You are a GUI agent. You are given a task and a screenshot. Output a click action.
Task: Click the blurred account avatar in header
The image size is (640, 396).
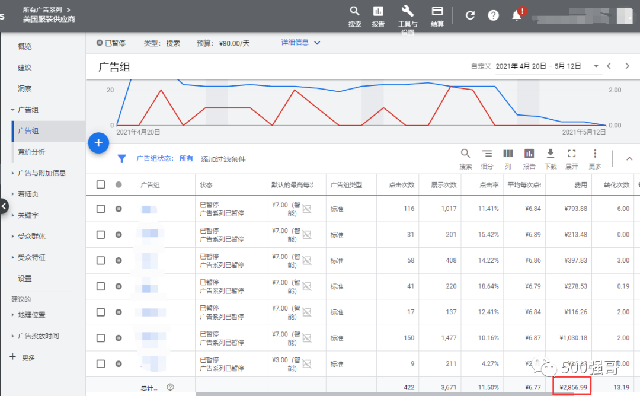(x=624, y=15)
